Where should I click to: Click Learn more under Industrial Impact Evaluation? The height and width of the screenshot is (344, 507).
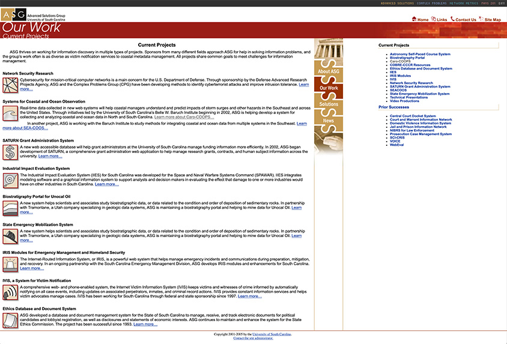click(107, 184)
